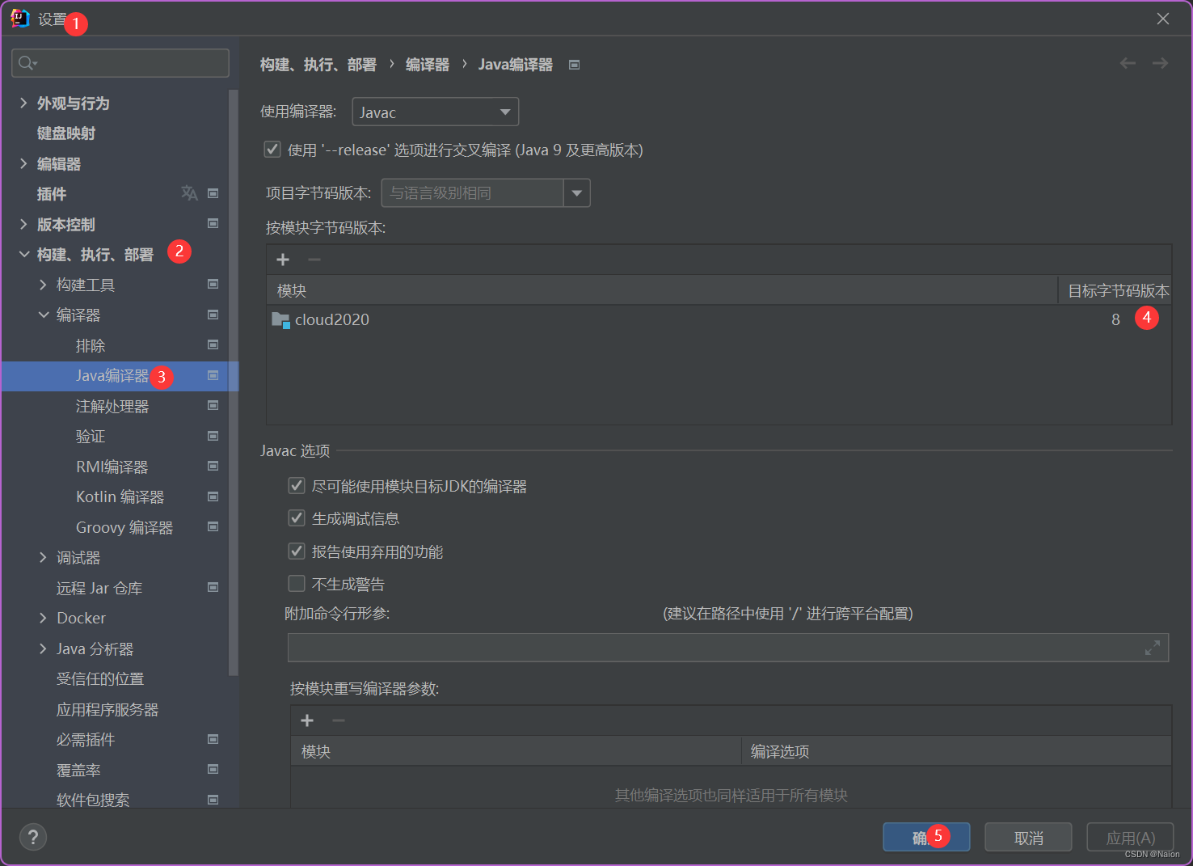Expand the Docker tree node
The height and width of the screenshot is (866, 1193).
click(x=43, y=618)
